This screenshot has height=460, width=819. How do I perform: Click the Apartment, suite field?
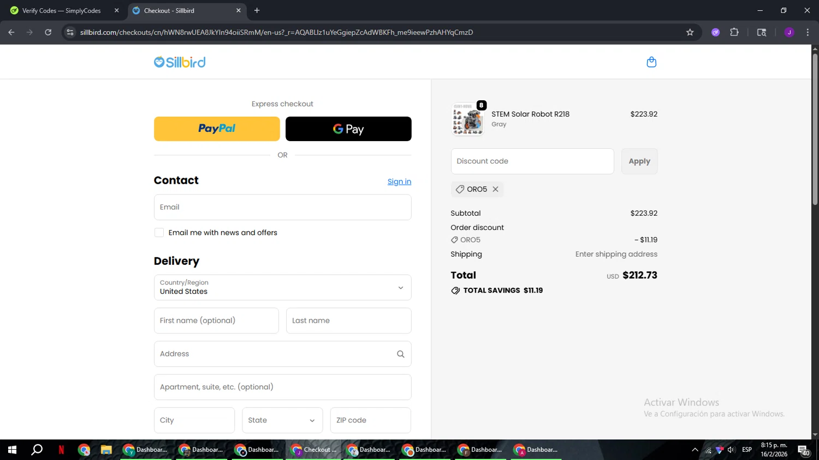tap(282, 387)
